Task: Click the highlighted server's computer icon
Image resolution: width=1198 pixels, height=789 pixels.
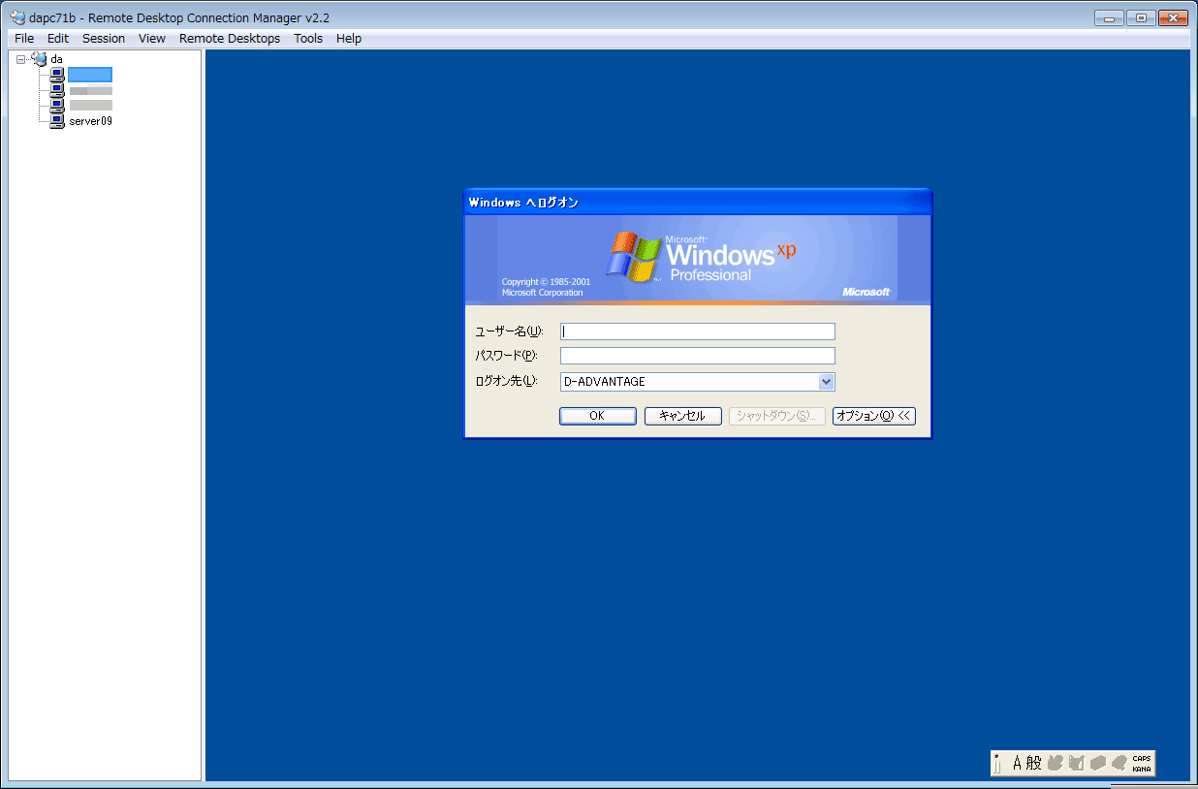Action: pos(56,75)
